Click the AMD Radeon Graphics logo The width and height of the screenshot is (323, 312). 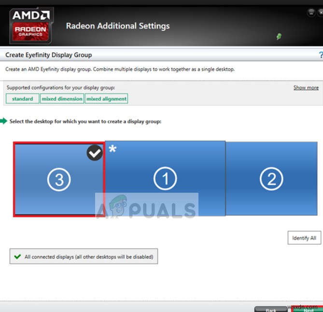point(31,26)
